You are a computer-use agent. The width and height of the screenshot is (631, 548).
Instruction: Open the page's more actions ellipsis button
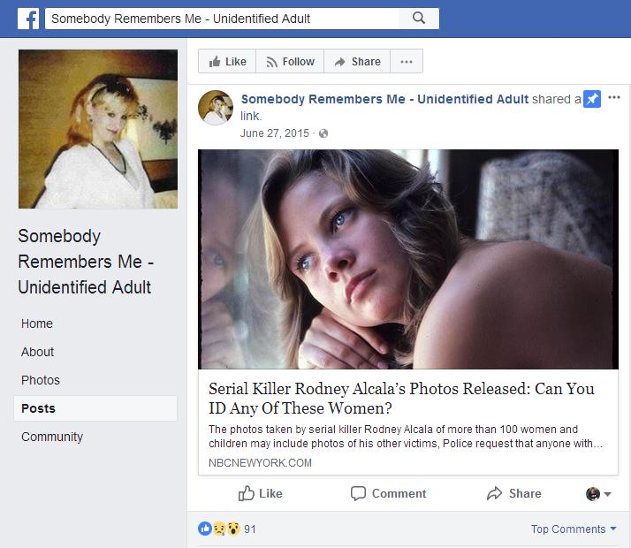tap(407, 62)
